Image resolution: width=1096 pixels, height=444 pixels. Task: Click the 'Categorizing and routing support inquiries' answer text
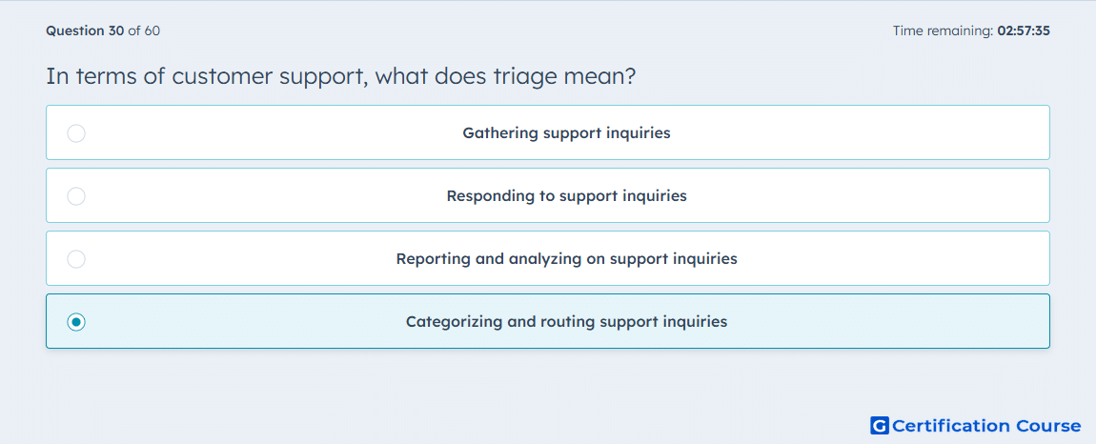(566, 322)
